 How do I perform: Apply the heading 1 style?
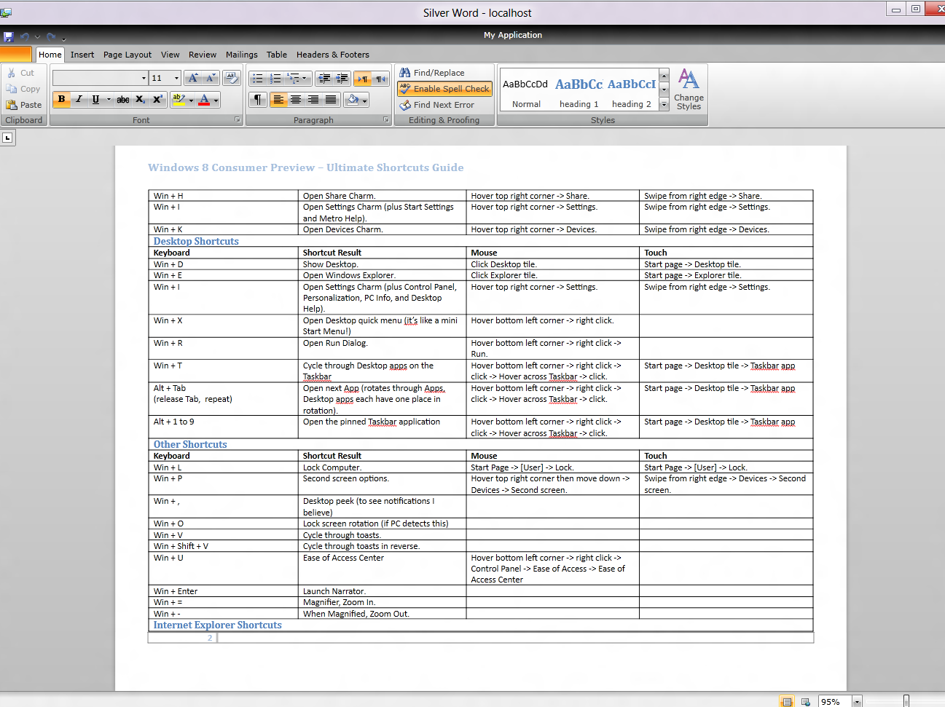(579, 90)
